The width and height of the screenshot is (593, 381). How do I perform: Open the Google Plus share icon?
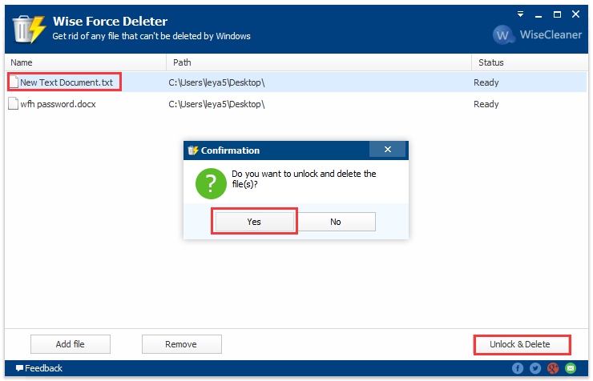point(553,368)
